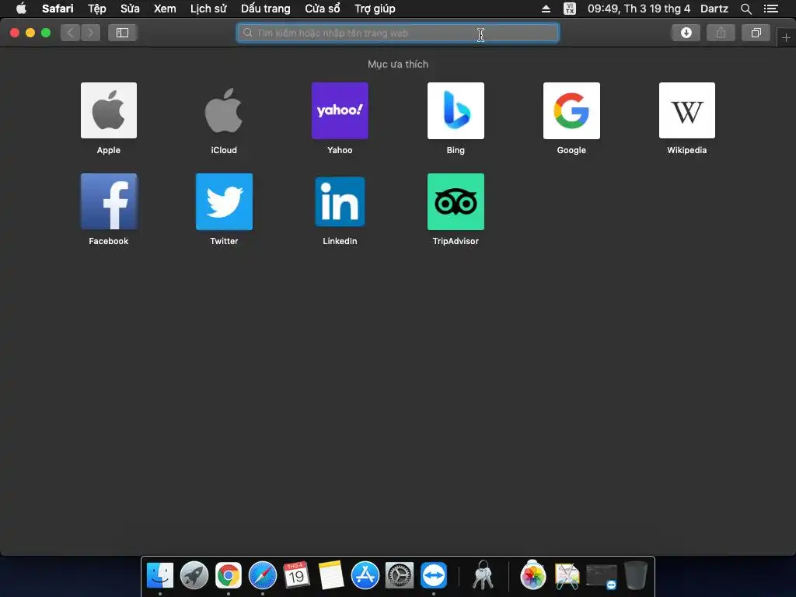
Task: Open the Tệp menu
Action: (97, 9)
